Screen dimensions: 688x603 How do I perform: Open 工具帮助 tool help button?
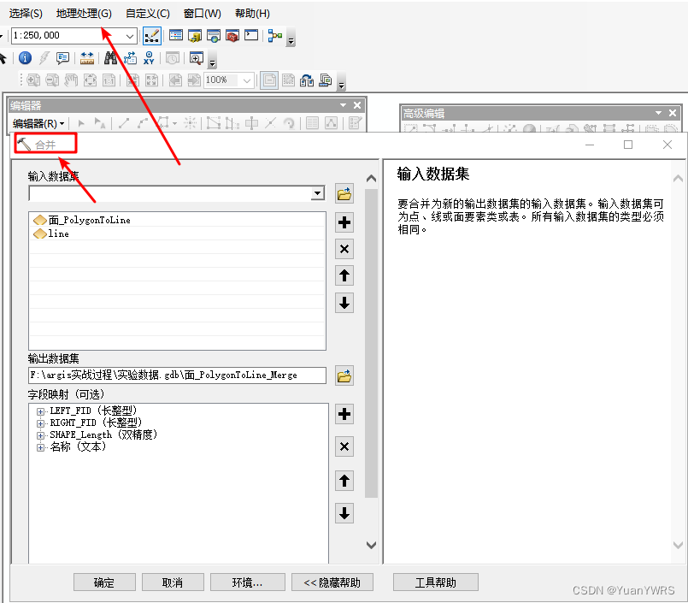coord(436,582)
